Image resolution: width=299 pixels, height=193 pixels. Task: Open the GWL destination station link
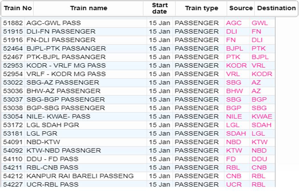260,23
